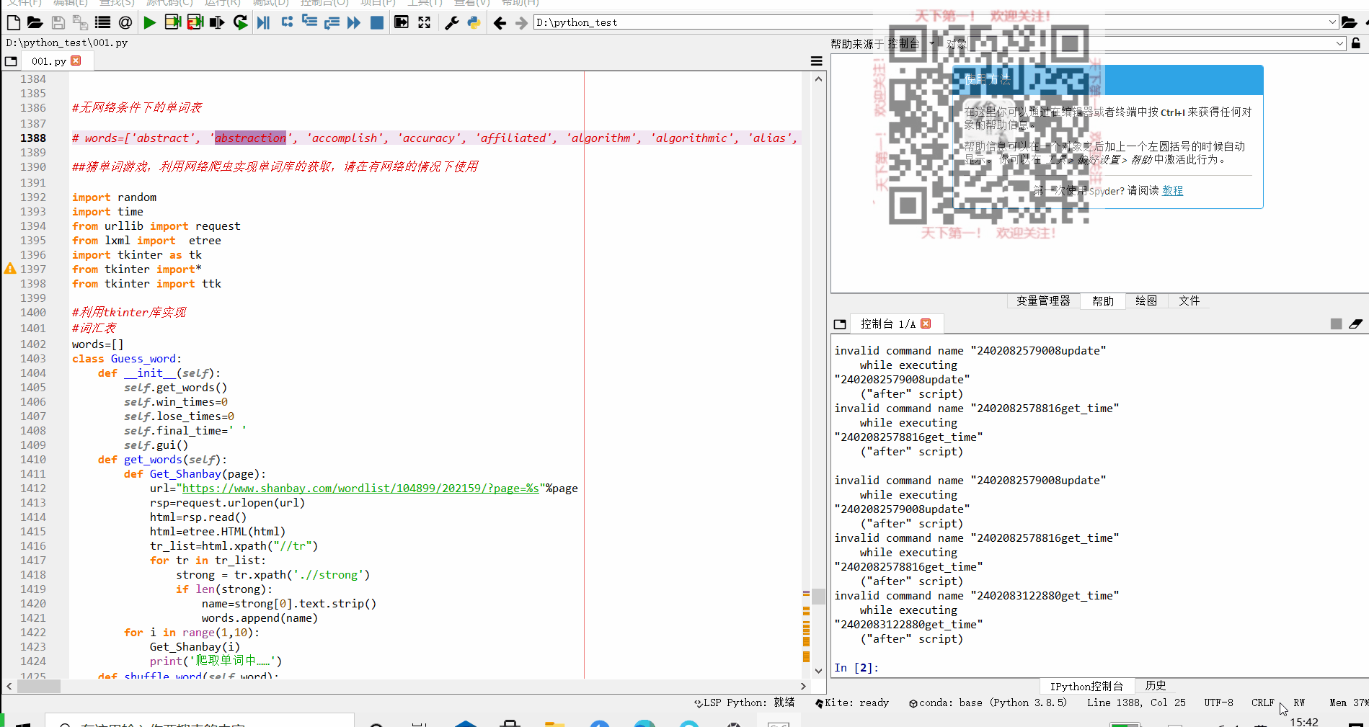The image size is (1369, 727).
Task: Run cell and advance to next
Action: (x=195, y=22)
